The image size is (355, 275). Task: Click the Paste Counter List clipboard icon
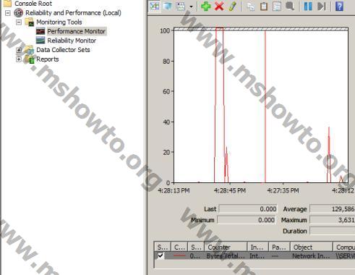point(264,7)
